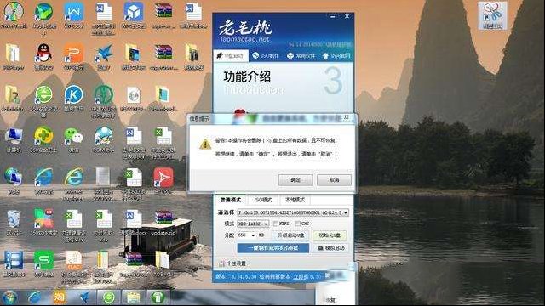Enable the CHS checkbox
Image resolution: width=545 pixels, height=306 pixels.
click(x=297, y=224)
